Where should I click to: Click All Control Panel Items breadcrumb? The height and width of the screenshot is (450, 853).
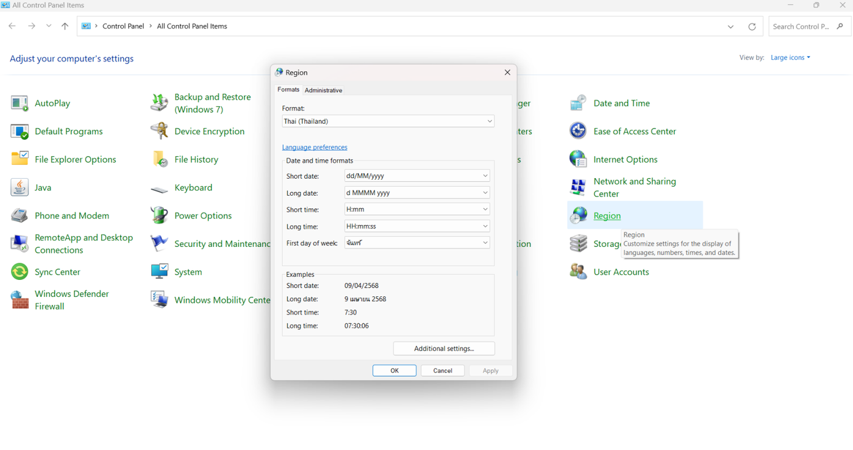pyautogui.click(x=192, y=26)
